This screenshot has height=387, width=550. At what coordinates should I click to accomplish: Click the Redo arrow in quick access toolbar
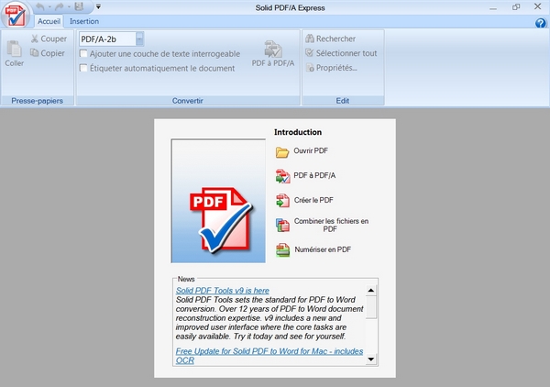pyautogui.click(x=60, y=6)
